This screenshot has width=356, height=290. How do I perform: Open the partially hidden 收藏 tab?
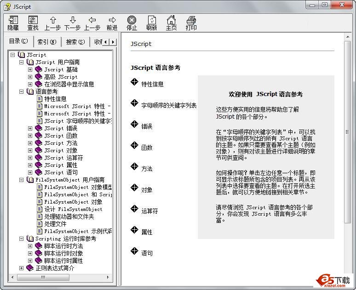(97, 42)
